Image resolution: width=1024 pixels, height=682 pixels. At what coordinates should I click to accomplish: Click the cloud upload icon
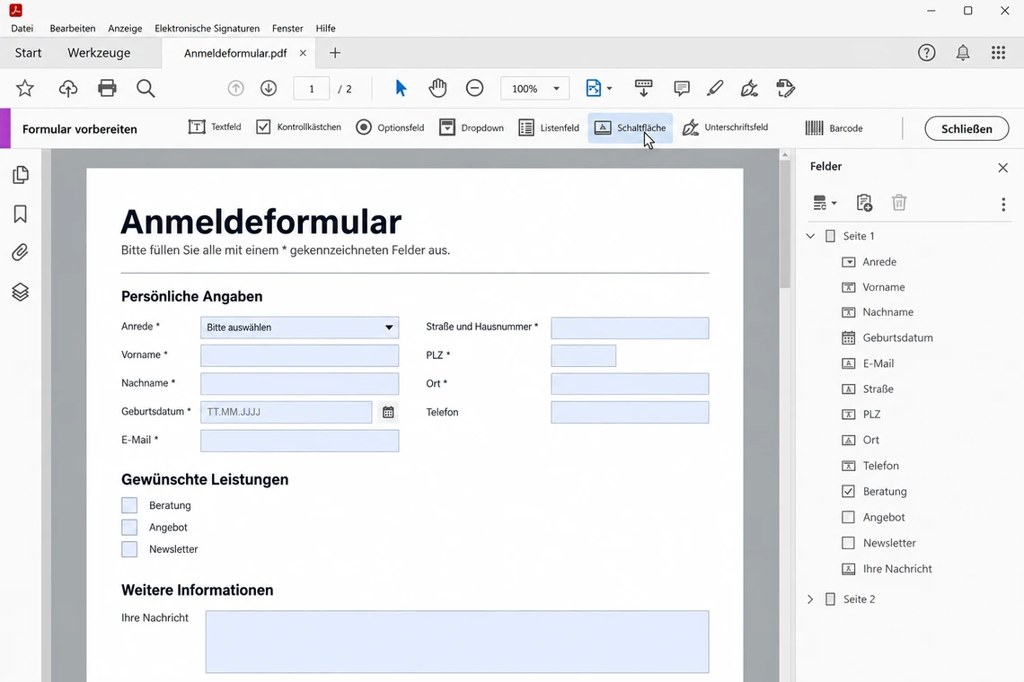click(x=68, y=88)
